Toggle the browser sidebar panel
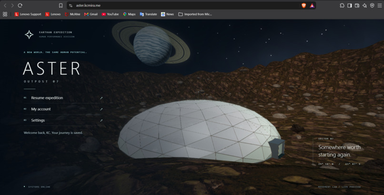Viewport: 384px width, 195px height. click(x=350, y=5)
